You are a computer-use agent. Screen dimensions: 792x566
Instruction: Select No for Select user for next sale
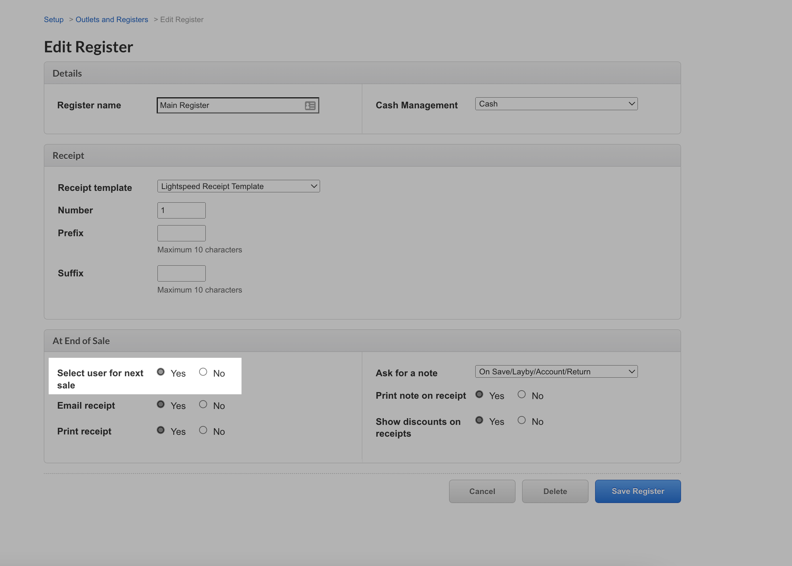click(203, 372)
